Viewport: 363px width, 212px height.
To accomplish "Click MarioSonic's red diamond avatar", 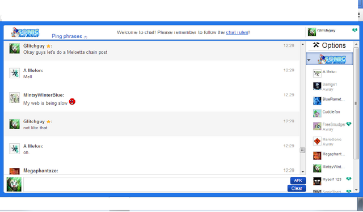I will click(317, 141).
